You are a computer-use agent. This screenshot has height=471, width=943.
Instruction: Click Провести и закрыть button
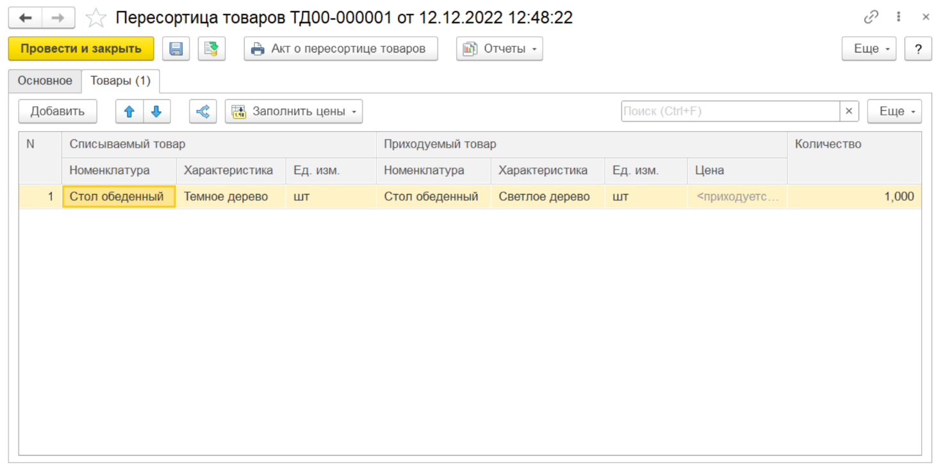click(81, 49)
